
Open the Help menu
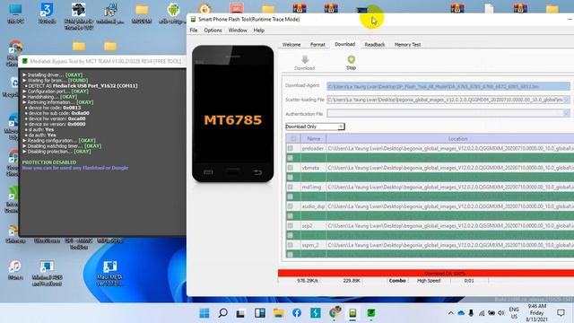pos(259,31)
